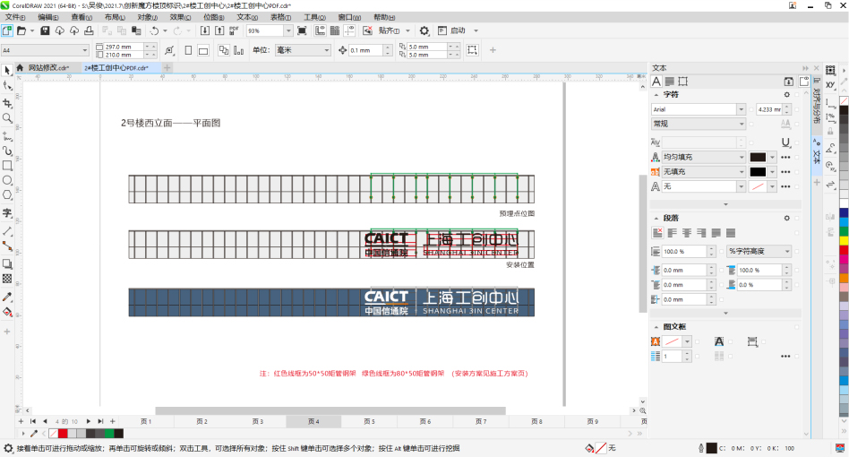Image resolution: width=849 pixels, height=457 pixels.
Task: Activate the Text tool in toolbox
Action: coord(7,213)
